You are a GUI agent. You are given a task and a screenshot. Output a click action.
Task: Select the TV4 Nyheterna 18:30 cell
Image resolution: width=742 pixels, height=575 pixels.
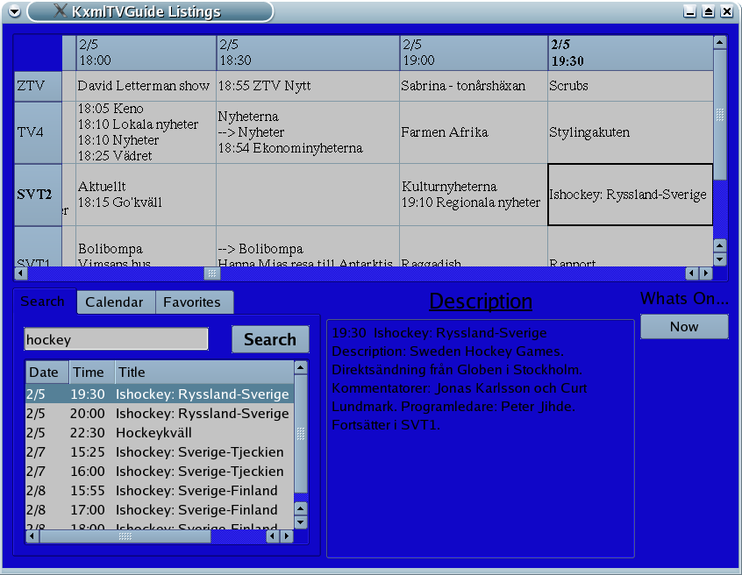[x=308, y=132]
